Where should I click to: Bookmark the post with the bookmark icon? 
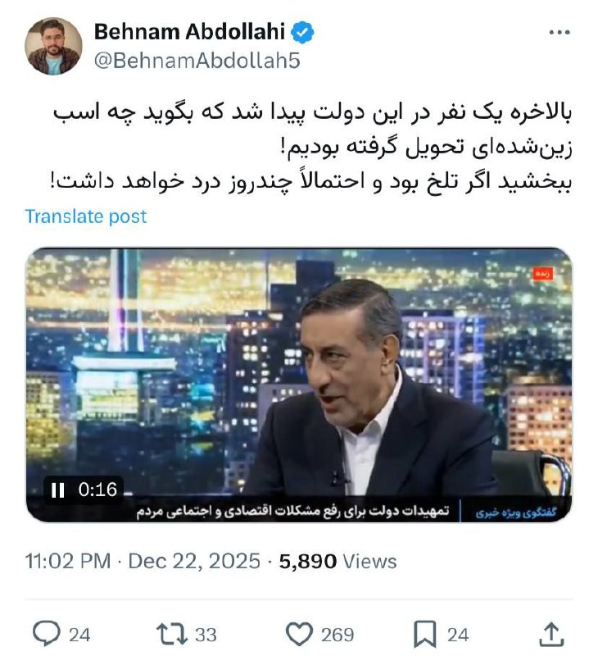tap(425, 634)
